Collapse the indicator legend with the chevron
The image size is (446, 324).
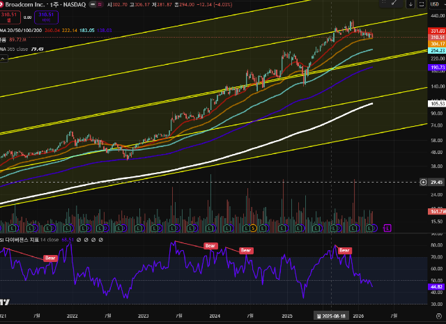(x=3, y=59)
